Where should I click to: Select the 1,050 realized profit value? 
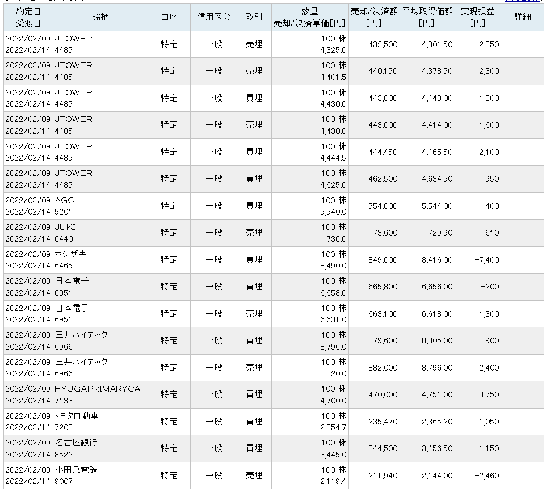(x=489, y=422)
